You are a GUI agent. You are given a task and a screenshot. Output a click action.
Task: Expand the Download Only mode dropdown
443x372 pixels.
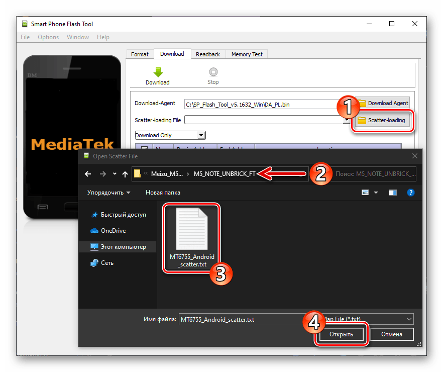coord(201,135)
